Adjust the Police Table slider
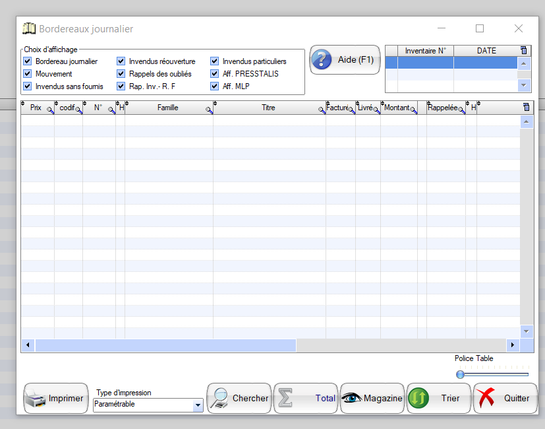Image resolution: width=545 pixels, height=429 pixels. 460,374
